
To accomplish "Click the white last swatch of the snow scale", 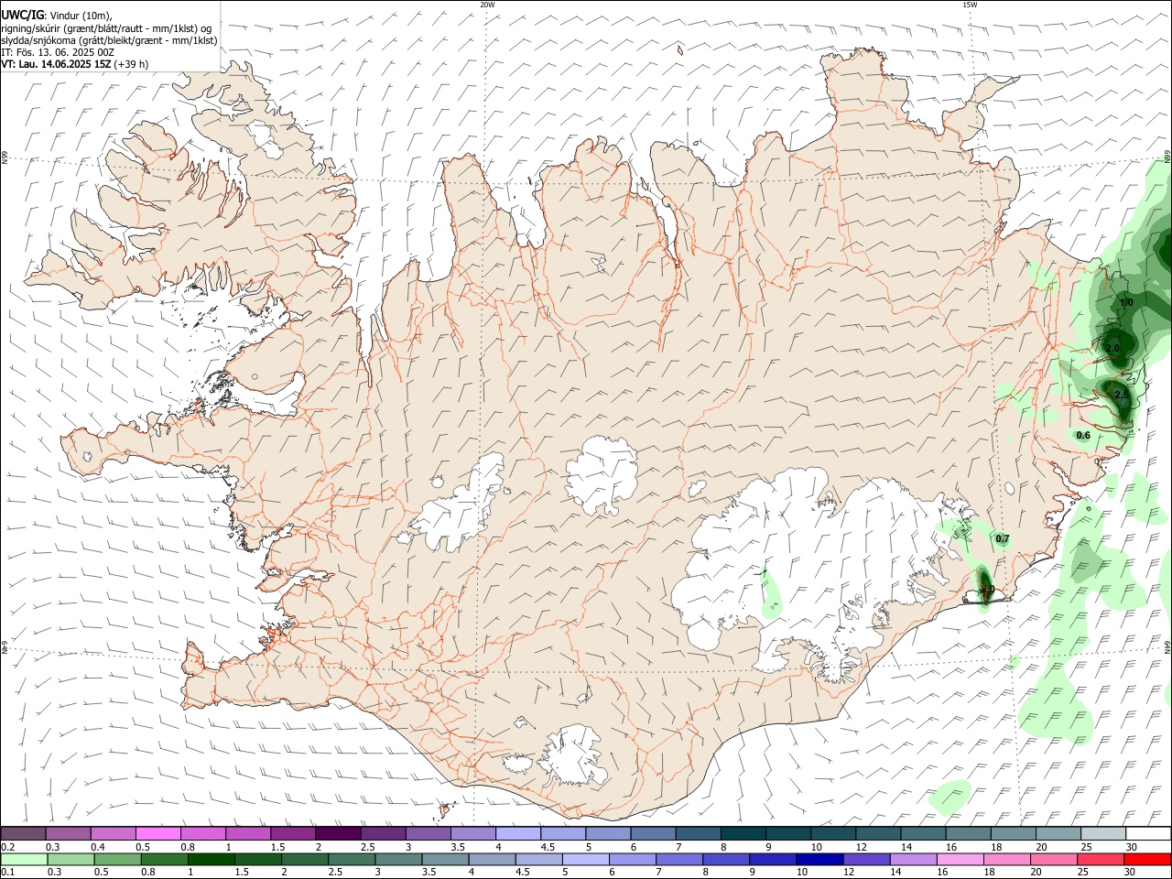I will 1148,833.
